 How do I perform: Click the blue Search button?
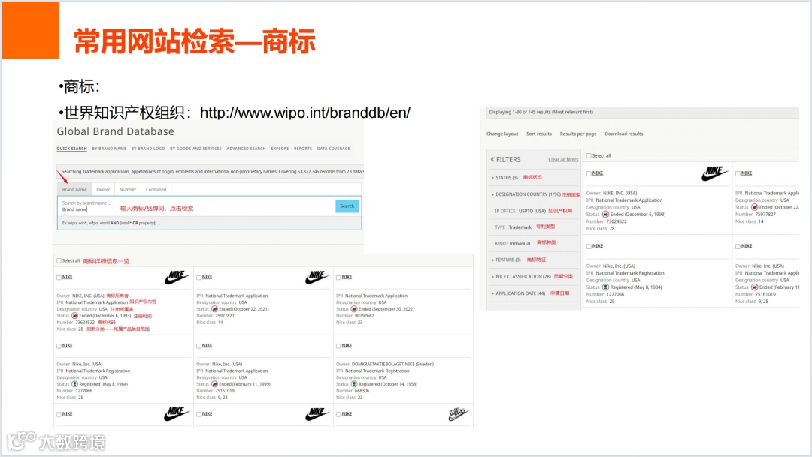tap(347, 206)
